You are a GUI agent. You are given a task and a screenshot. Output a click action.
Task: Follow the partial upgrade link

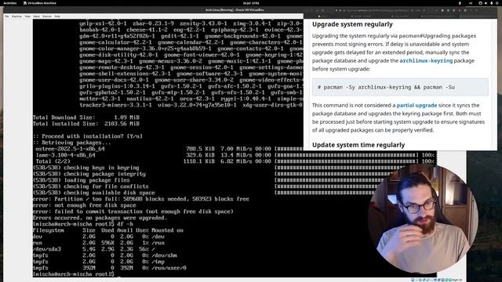click(x=417, y=105)
